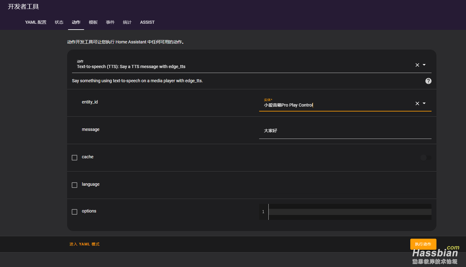Click inside the options code editor
Screen dimensions: 466x267
(x=350, y=212)
